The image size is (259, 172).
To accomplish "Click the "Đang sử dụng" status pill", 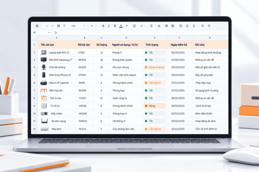I will 155,67.
